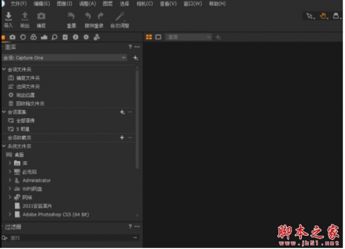Collapse the 会话文件夹 section
Screen dimensions: 345x249
(x=4, y=69)
